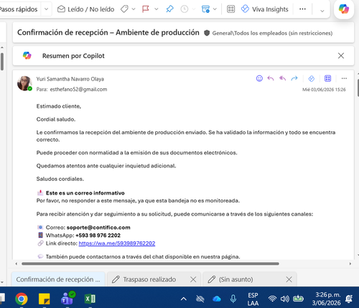Show hidden system tray icons
Image resolution: width=359 pixels, height=308 pixels.
[184, 299]
